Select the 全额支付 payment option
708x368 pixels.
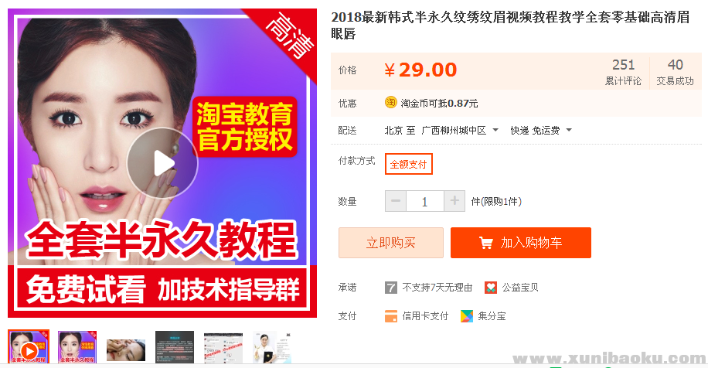coord(409,164)
